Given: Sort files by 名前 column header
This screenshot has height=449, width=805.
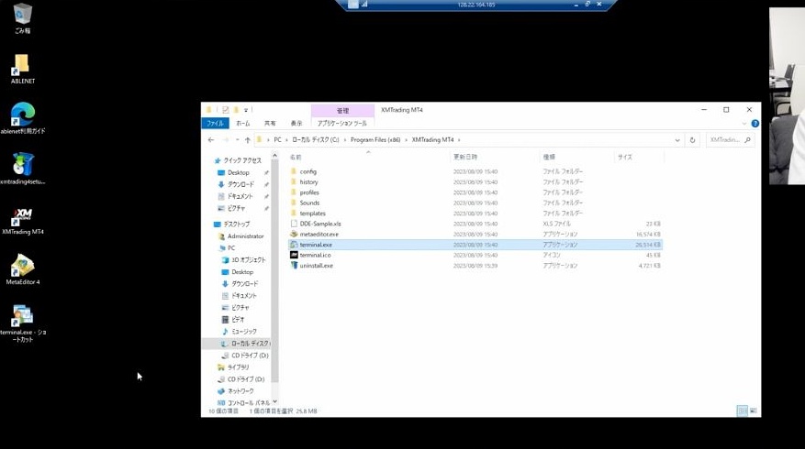Looking at the screenshot, I should tap(296, 158).
